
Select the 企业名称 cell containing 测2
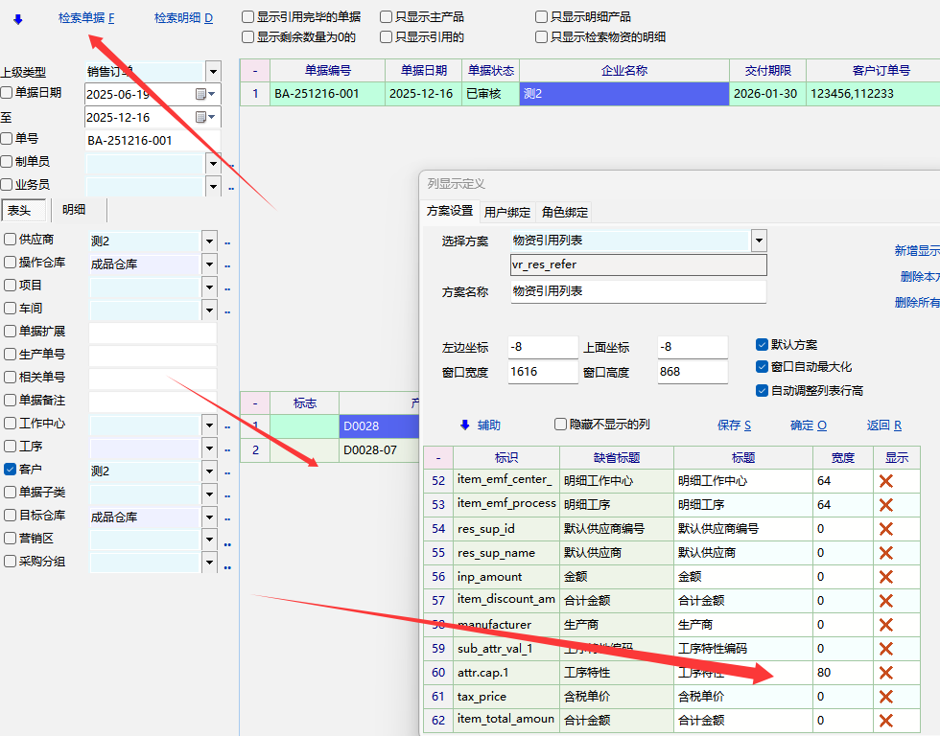tap(623, 94)
